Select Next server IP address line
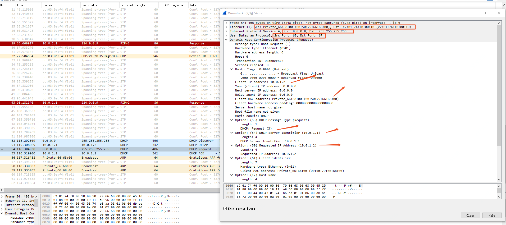The width and height of the screenshot is (506, 225). click(x=264, y=90)
